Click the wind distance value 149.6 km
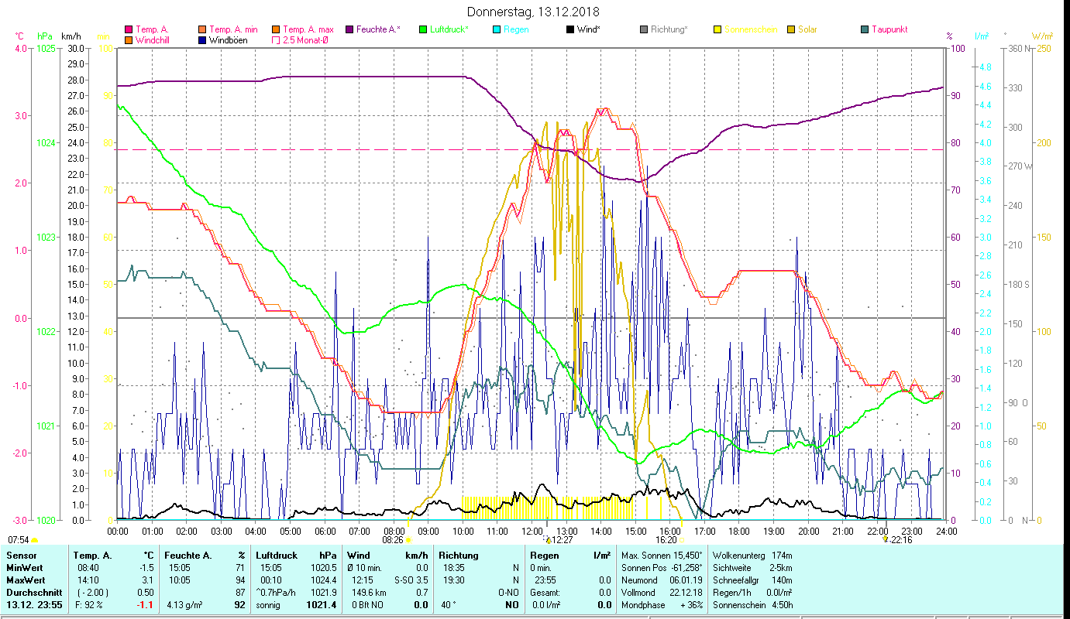1070x619 pixels. pos(369,593)
